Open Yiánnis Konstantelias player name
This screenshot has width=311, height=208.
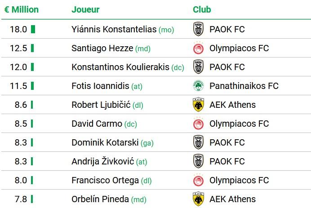tap(114, 29)
